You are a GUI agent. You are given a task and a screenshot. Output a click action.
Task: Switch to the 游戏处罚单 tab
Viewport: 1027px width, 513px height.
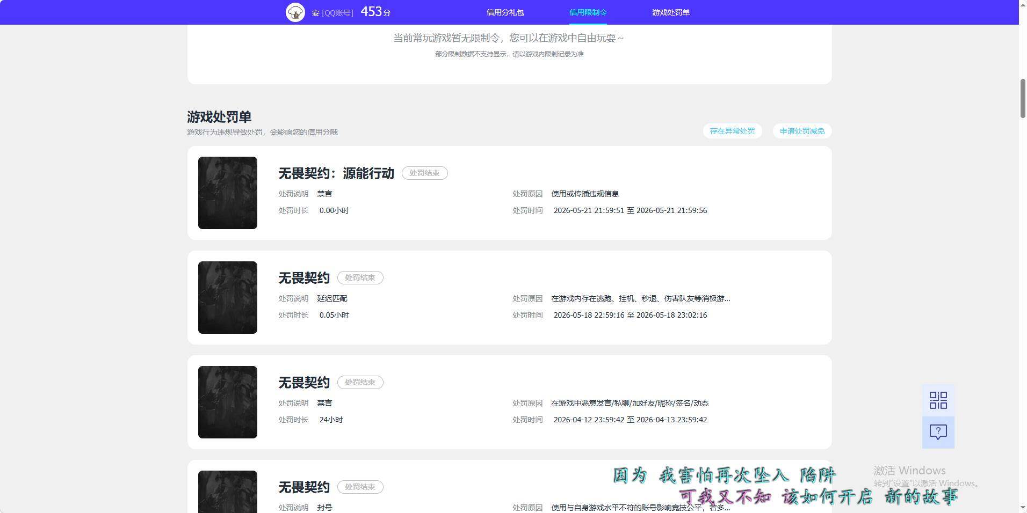click(671, 12)
